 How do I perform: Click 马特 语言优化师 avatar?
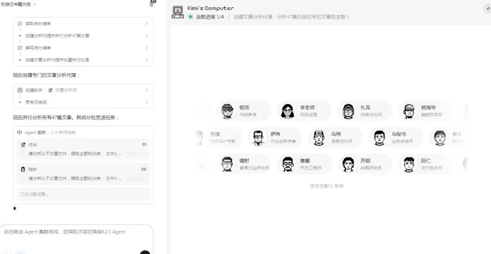[x=318, y=138]
